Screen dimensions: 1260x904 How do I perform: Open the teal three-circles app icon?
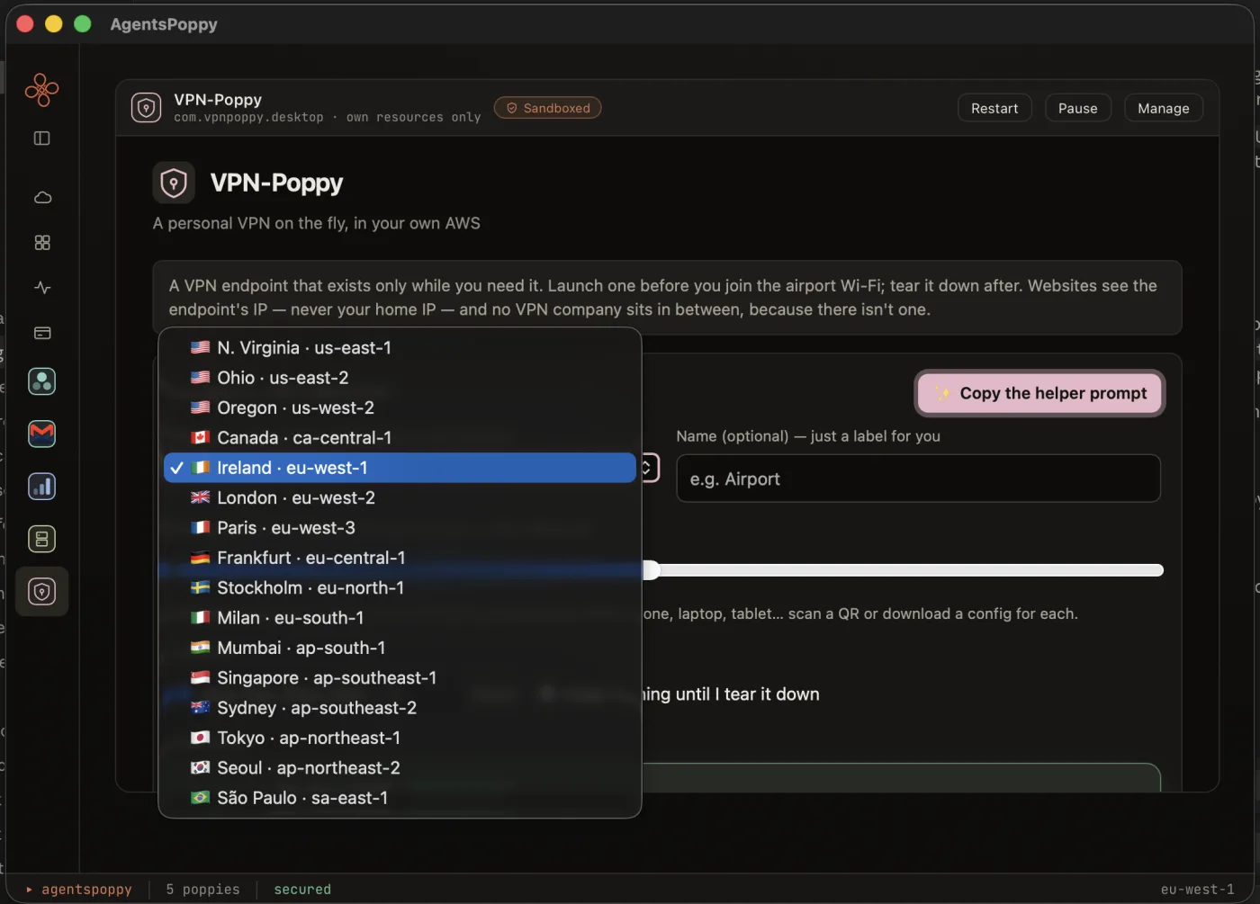pyautogui.click(x=41, y=381)
